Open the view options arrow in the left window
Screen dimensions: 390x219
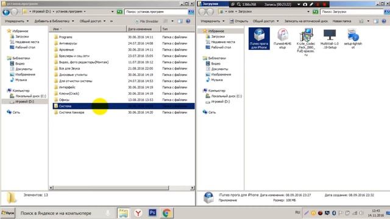pos(172,21)
